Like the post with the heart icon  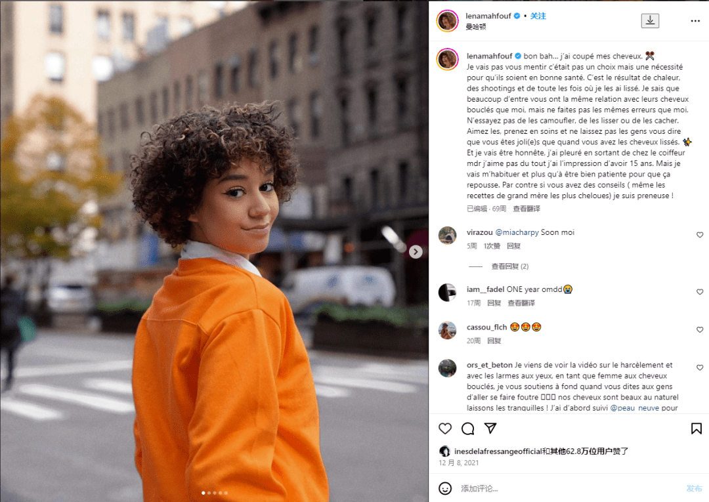point(445,429)
